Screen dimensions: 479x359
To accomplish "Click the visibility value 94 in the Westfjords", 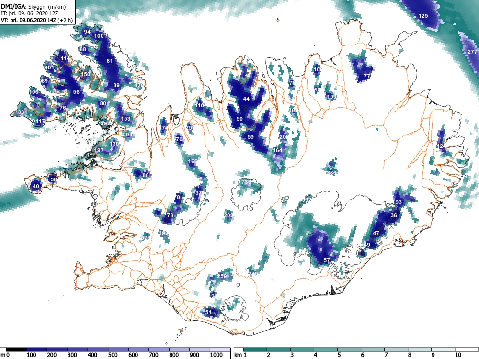I will [87, 32].
